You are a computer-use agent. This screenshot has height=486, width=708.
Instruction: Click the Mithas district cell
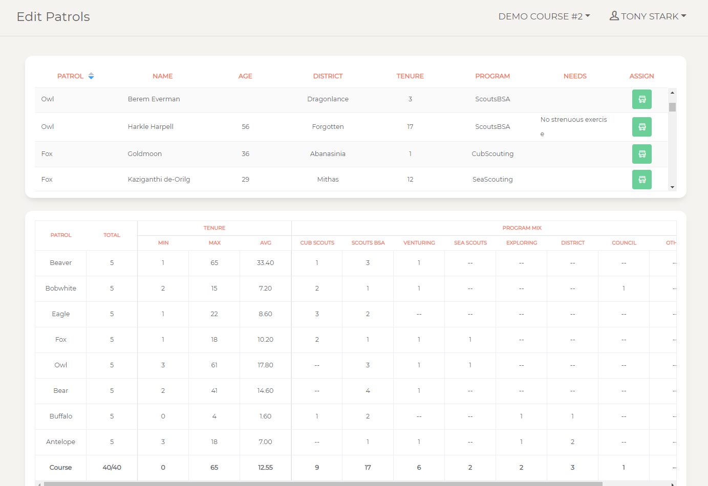pos(328,180)
